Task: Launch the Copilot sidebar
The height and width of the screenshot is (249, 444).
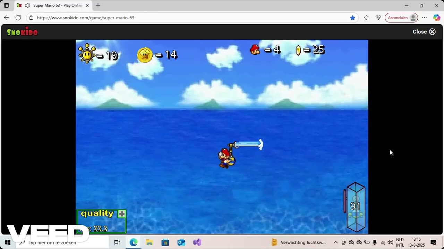Action: (437, 18)
